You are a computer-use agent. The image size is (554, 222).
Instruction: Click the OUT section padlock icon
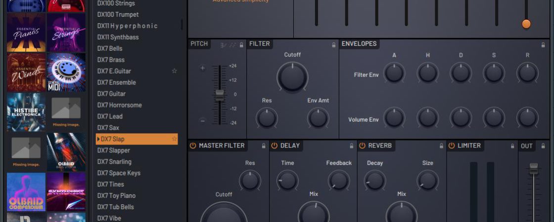pos(543,146)
